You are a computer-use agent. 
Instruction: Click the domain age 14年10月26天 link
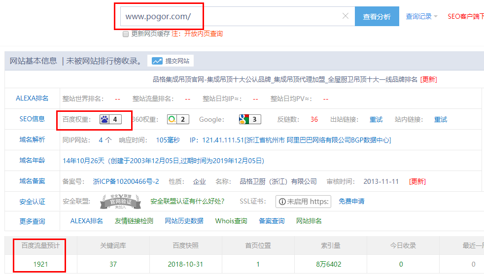tap(163, 161)
